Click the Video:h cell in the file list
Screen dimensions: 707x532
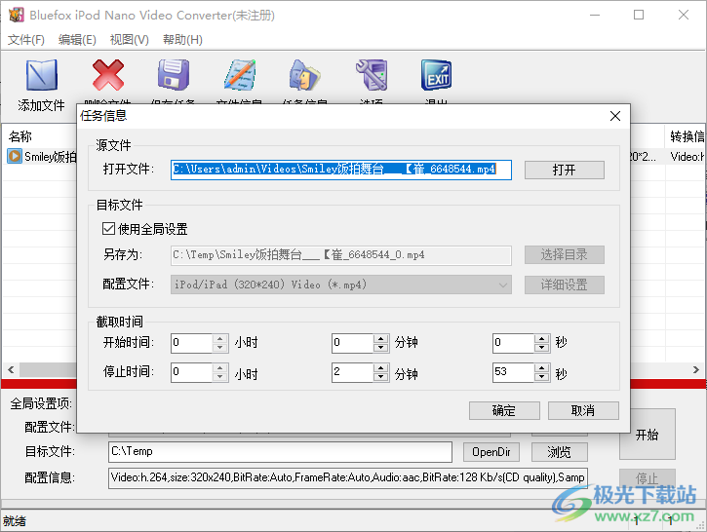687,156
